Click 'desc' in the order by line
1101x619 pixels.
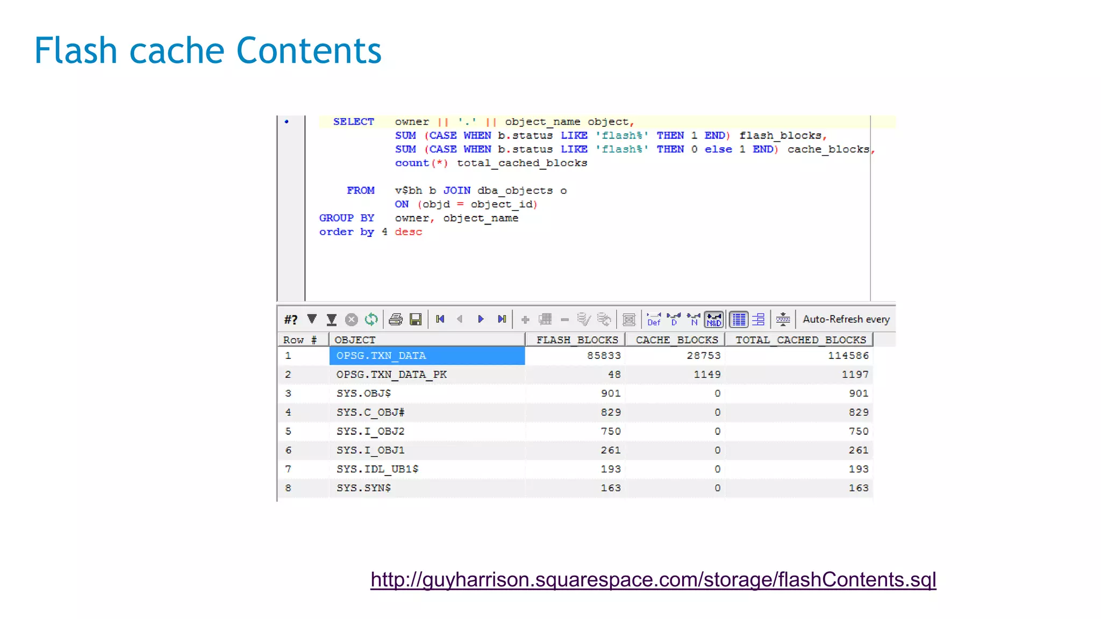click(x=409, y=232)
